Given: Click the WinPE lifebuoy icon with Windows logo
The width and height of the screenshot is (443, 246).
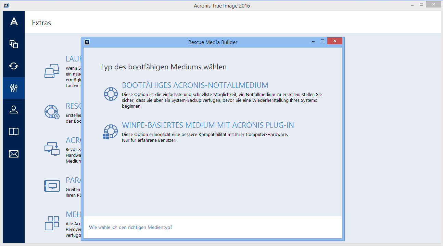Looking at the screenshot, I should click(110, 132).
